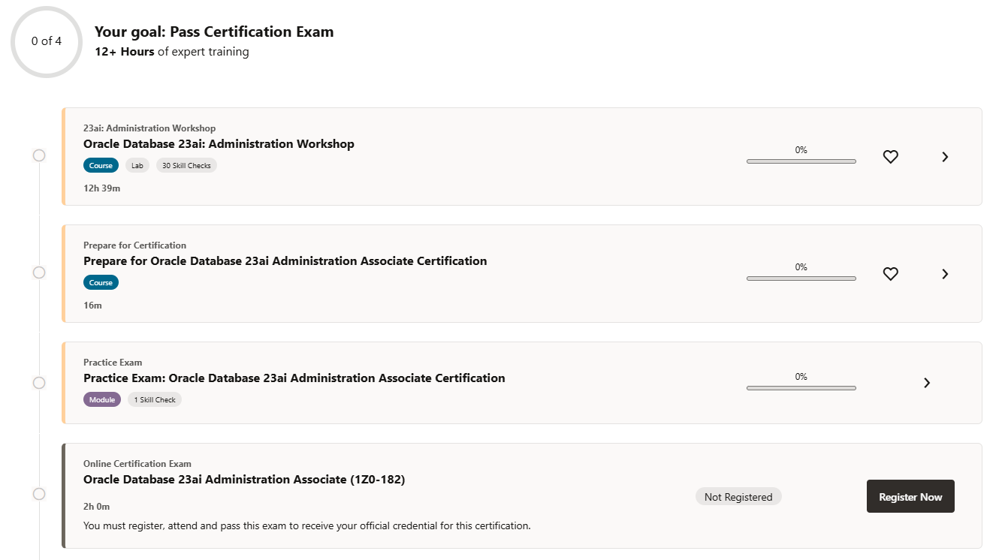The image size is (1008, 560).
Task: Expand the Prepare for Certification chevron
Action: 945,274
